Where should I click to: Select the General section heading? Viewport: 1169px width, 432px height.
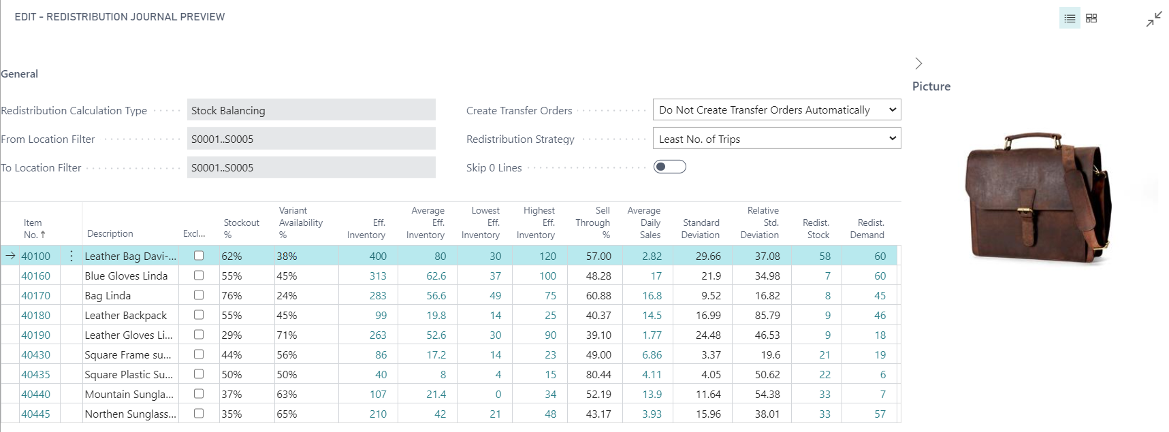[20, 74]
